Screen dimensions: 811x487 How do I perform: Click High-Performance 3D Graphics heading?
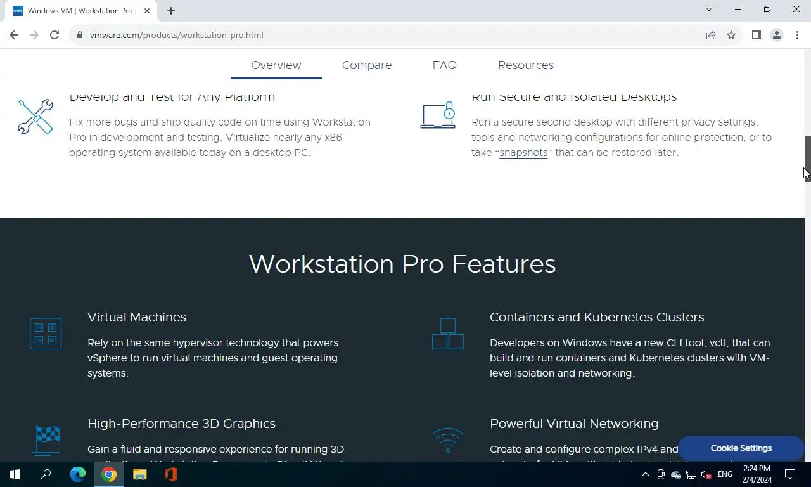181,424
